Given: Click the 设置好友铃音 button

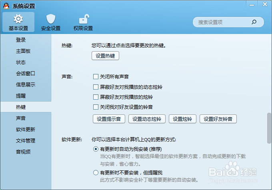Looking at the screenshot, I should (x=218, y=119).
